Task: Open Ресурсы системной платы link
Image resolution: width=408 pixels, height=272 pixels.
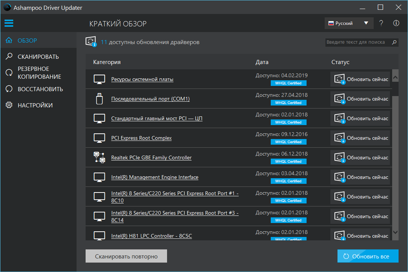Action: pyautogui.click(x=142, y=79)
